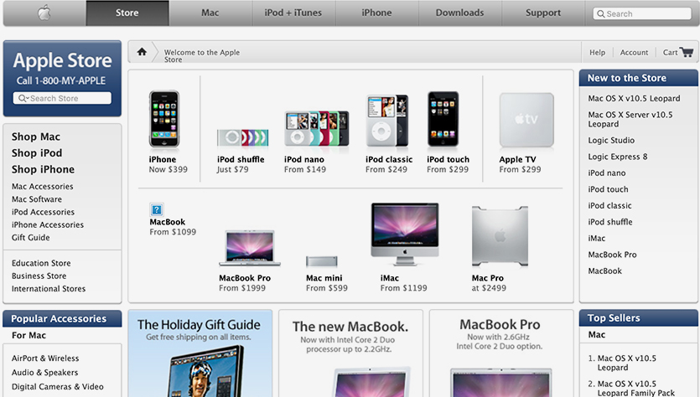Open top seller Mac OS X v10.5 Leopard

coord(627,363)
